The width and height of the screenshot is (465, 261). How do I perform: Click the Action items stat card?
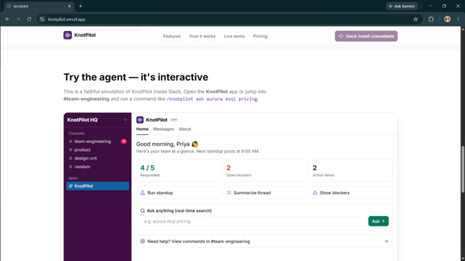click(x=351, y=171)
